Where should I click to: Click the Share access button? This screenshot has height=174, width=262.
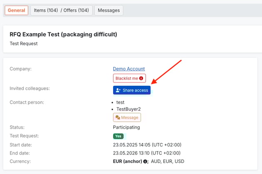click(131, 90)
